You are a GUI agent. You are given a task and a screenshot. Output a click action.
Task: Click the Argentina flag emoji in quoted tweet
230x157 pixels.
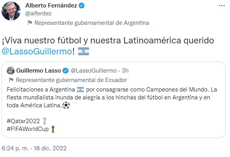[80, 90]
